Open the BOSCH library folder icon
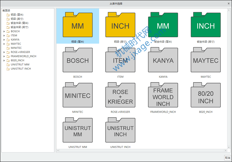 point(78,60)
